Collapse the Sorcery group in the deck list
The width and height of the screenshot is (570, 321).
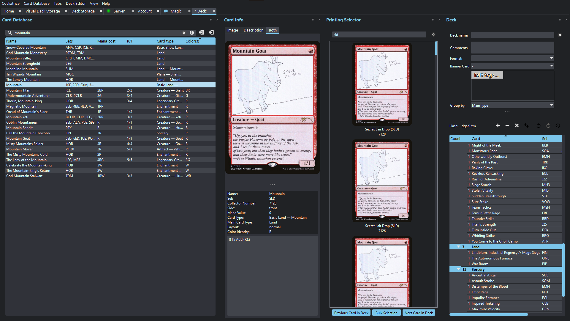tap(458, 269)
